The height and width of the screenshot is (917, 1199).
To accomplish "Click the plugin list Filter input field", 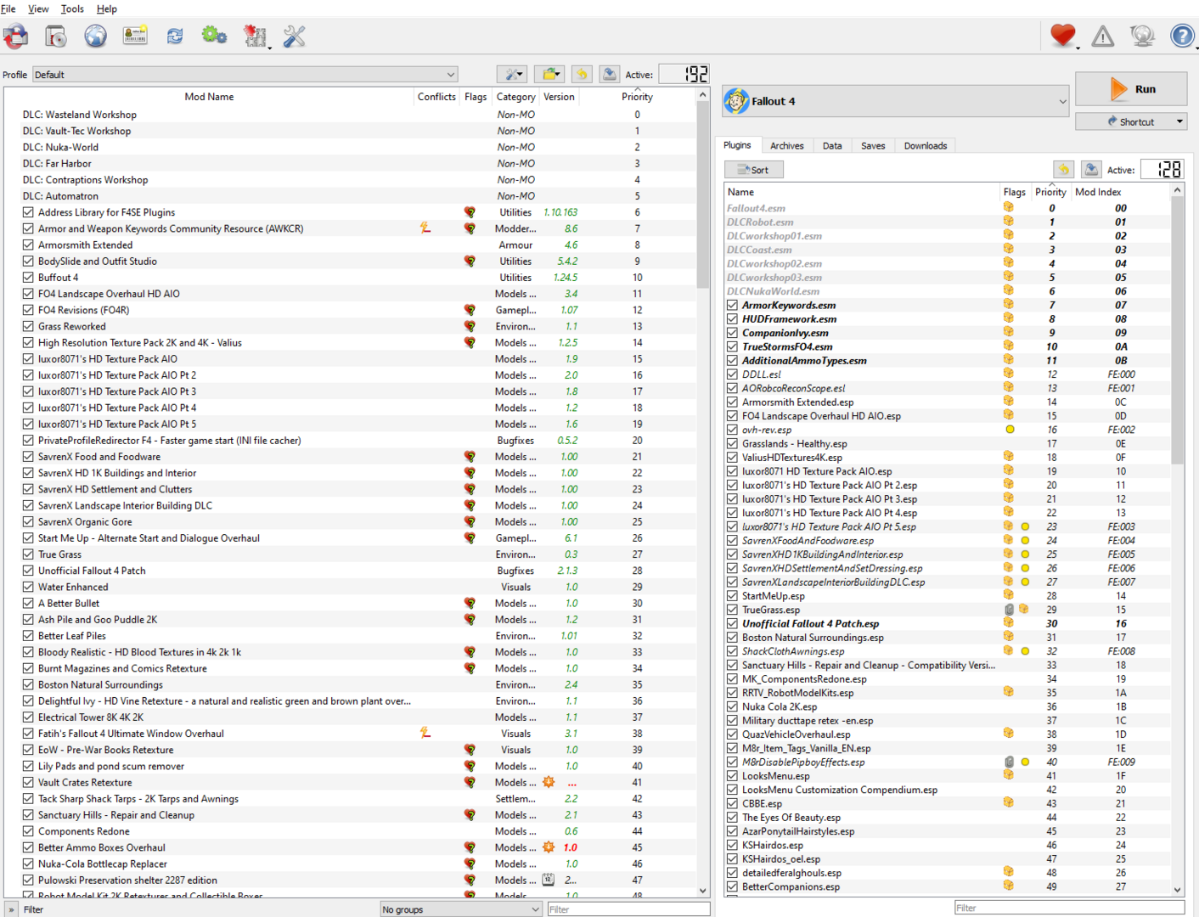I will point(1069,908).
